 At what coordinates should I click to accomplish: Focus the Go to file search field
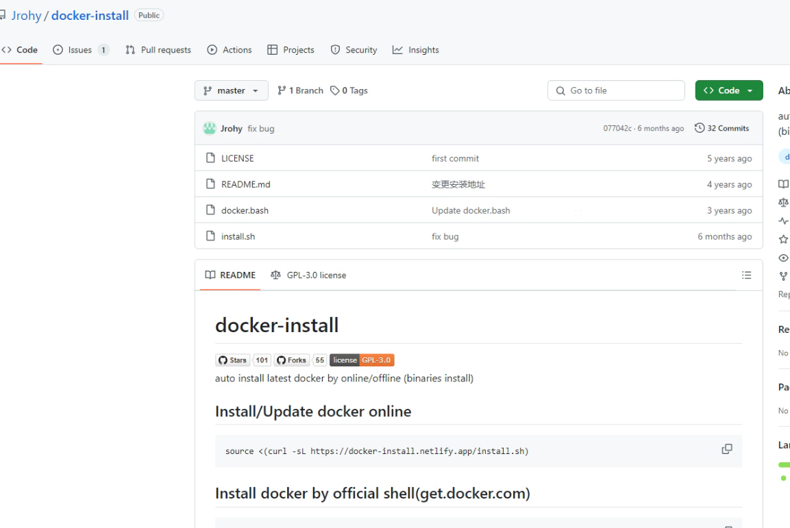(x=616, y=90)
